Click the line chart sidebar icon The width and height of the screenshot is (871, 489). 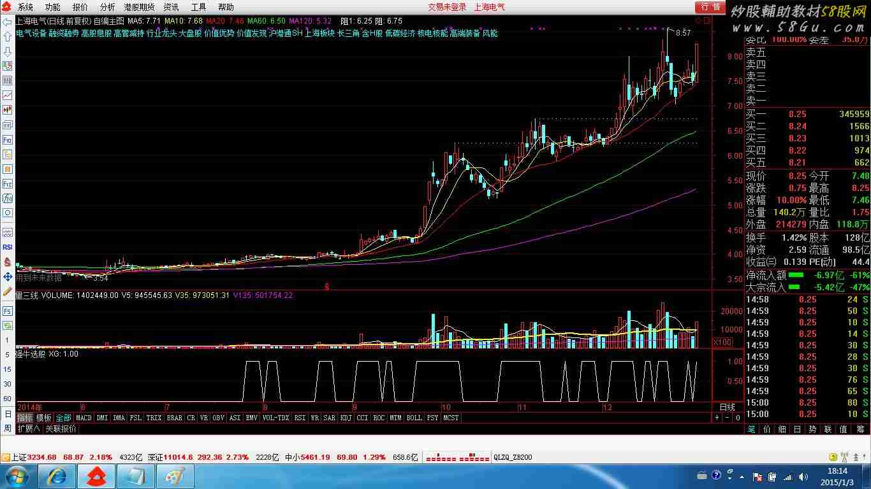pyautogui.click(x=8, y=96)
